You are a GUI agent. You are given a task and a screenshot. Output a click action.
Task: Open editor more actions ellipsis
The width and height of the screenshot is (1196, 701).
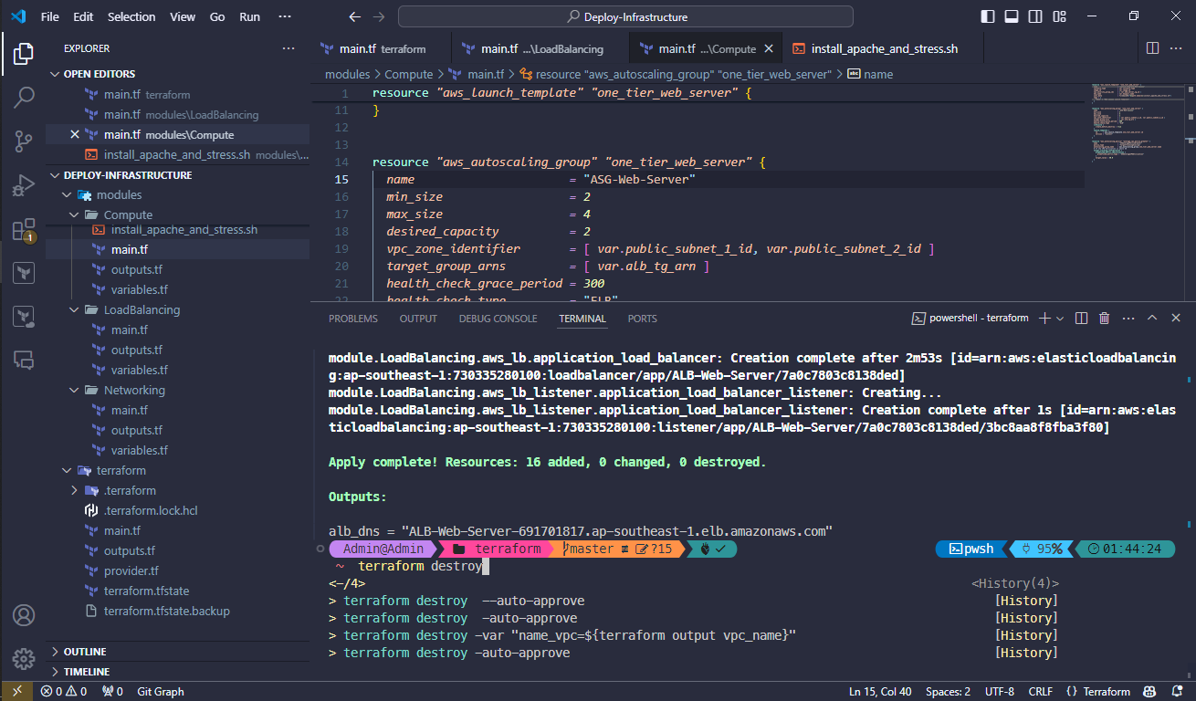click(x=1178, y=48)
